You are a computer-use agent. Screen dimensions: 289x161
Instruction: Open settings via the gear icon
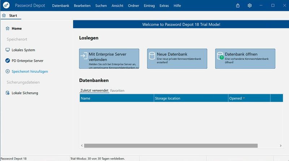point(250,5)
